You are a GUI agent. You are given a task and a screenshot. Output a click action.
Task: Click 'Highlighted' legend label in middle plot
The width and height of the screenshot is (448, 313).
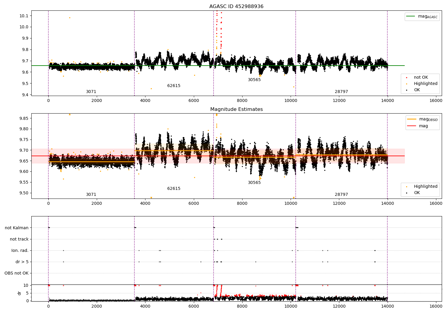coord(426,187)
